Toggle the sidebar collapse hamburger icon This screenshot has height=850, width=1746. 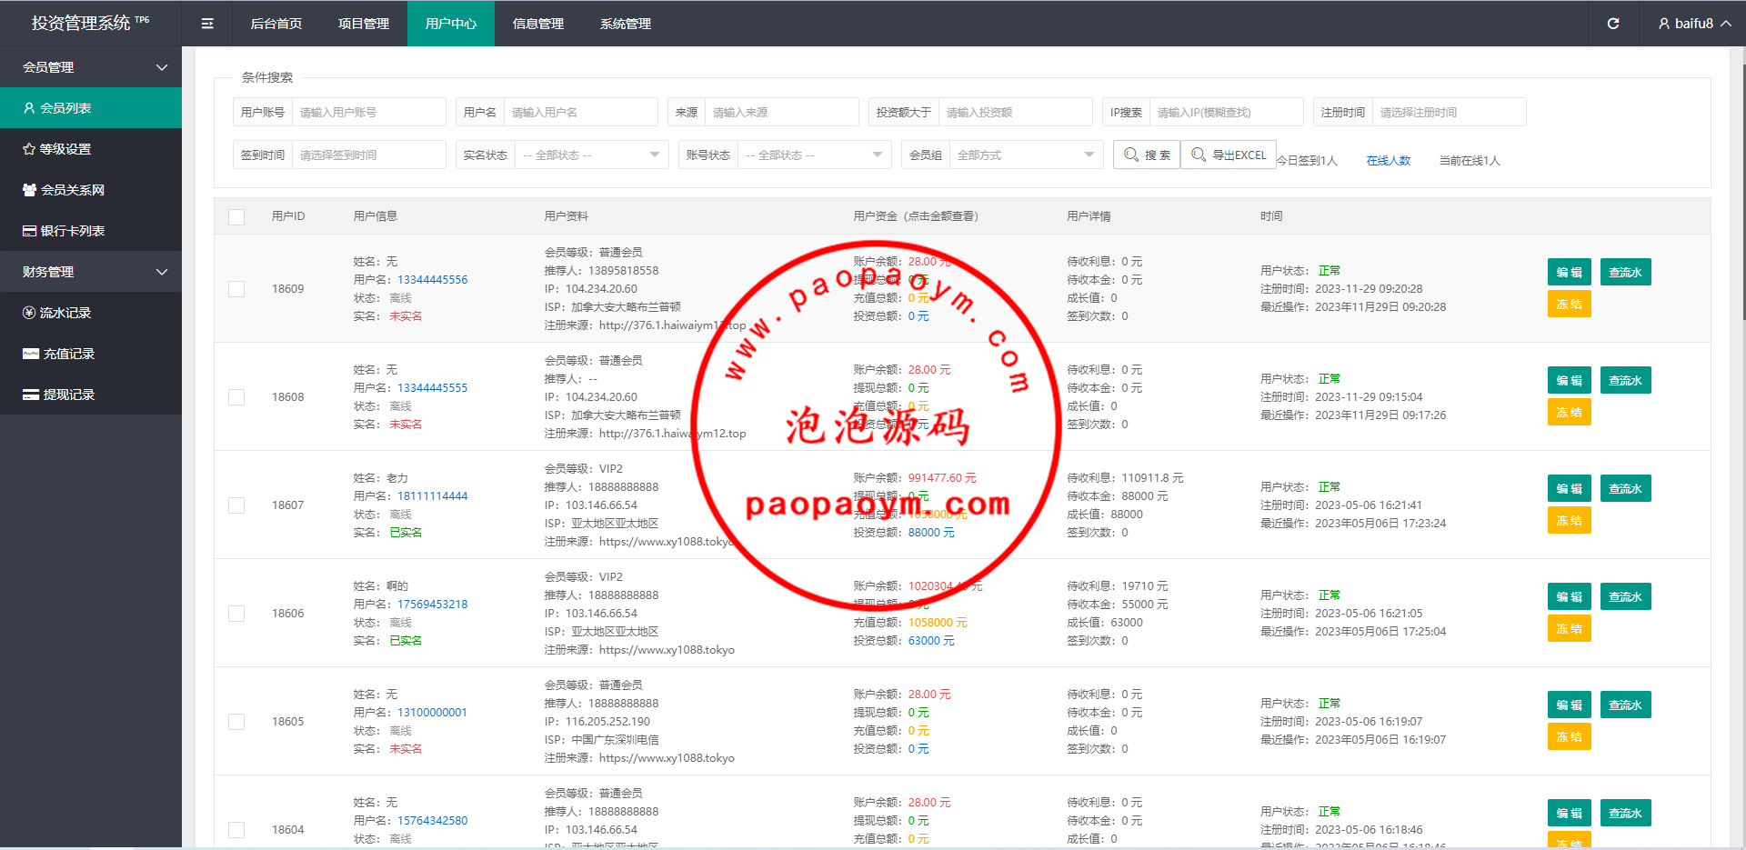point(207,24)
